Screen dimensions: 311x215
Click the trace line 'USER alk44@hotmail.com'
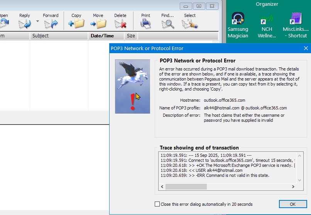201,170
